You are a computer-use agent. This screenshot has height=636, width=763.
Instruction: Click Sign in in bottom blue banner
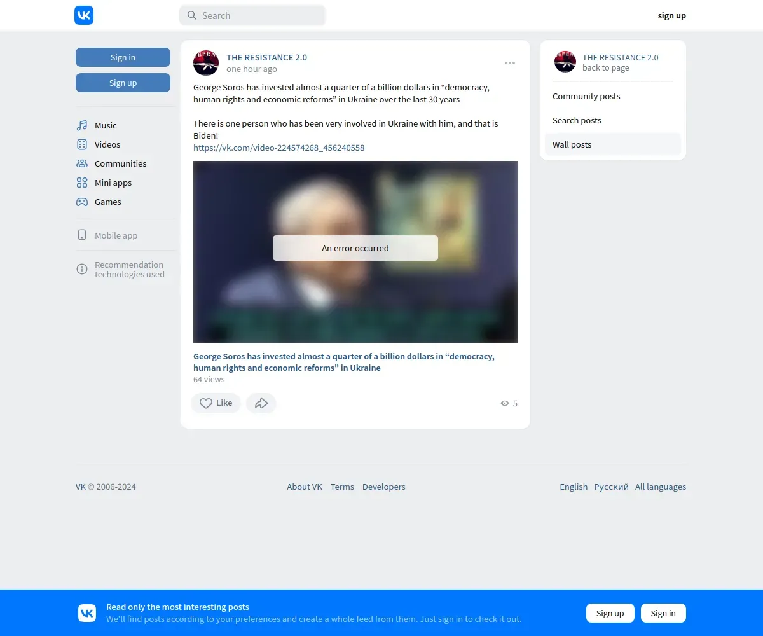663,613
